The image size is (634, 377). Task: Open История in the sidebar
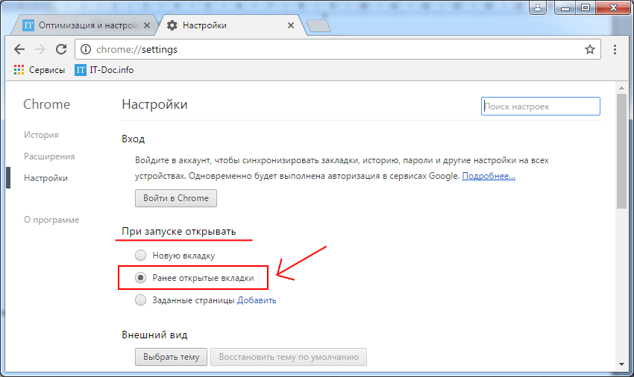pyautogui.click(x=41, y=135)
